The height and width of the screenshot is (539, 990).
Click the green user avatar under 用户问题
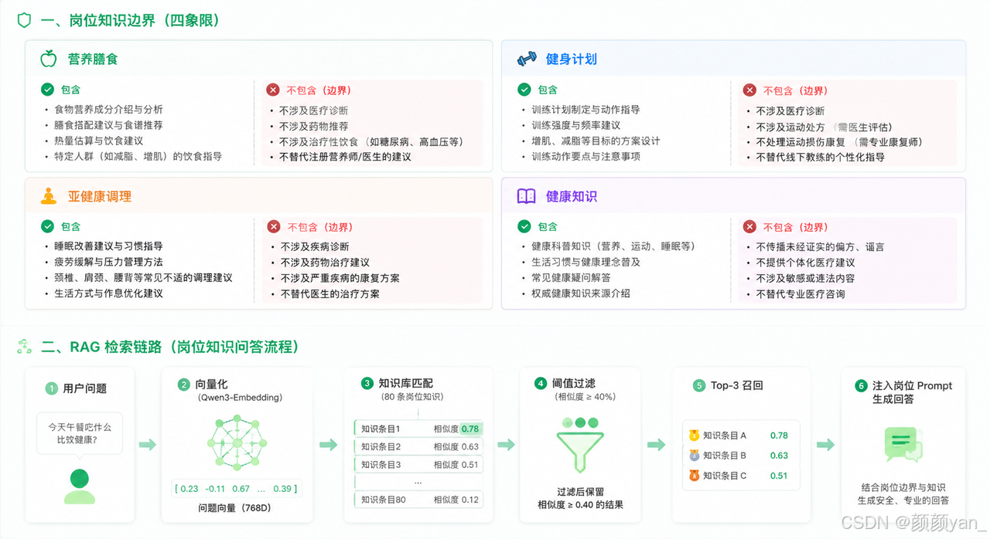[79, 486]
